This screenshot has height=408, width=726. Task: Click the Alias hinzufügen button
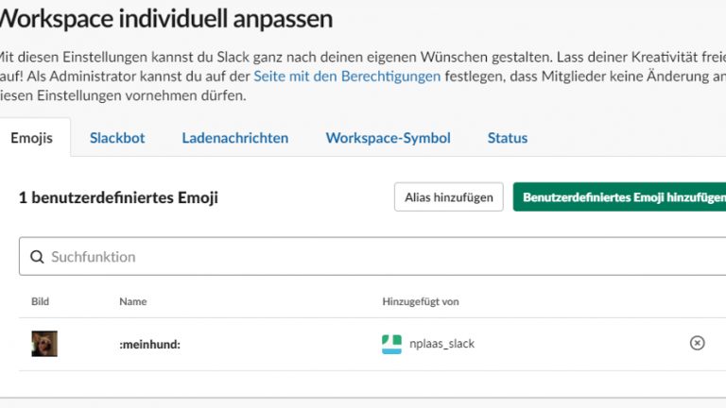(x=448, y=197)
